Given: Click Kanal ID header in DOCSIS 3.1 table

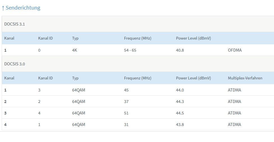Looking at the screenshot, I should 45,38.
